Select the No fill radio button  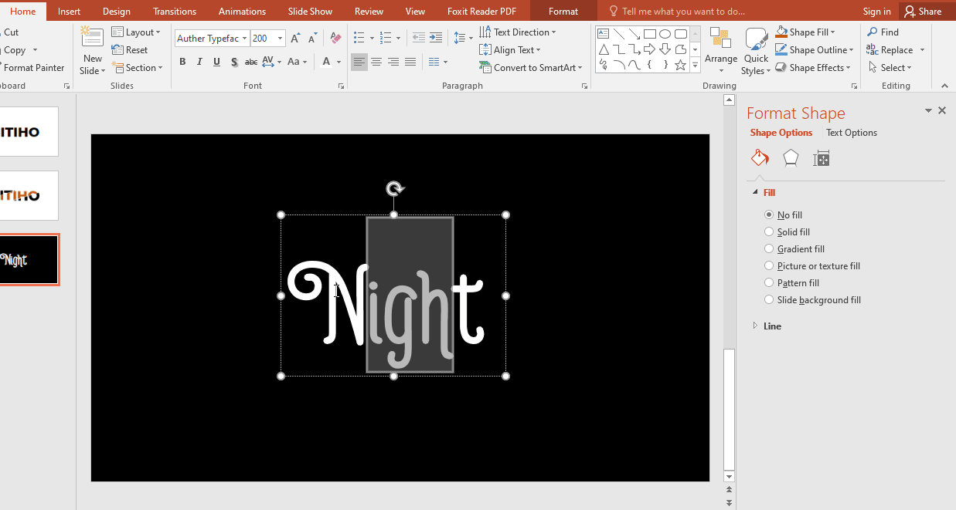pyautogui.click(x=769, y=214)
